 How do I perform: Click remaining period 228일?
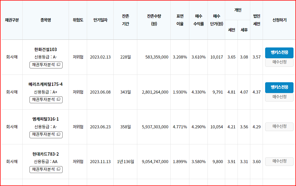(125, 57)
